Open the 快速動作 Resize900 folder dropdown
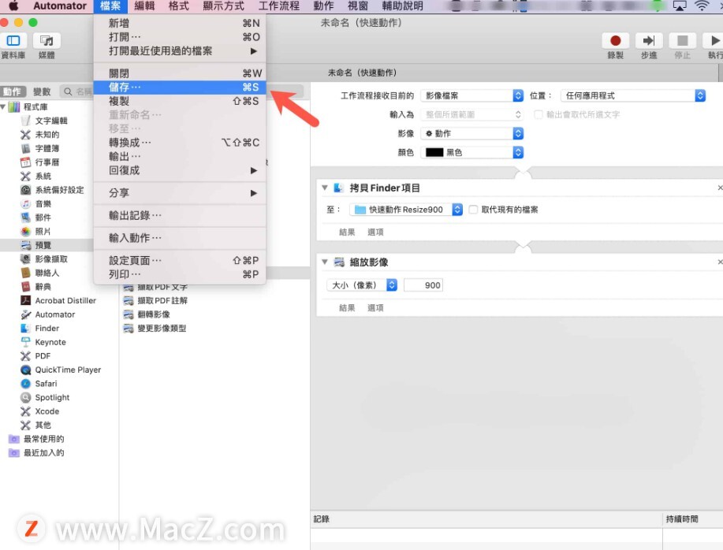Image resolution: width=723 pixels, height=550 pixels. [406, 210]
